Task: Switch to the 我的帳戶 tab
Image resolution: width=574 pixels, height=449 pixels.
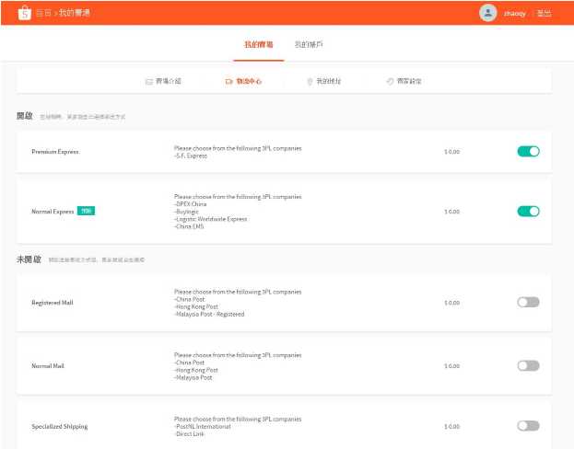Action: [309, 44]
